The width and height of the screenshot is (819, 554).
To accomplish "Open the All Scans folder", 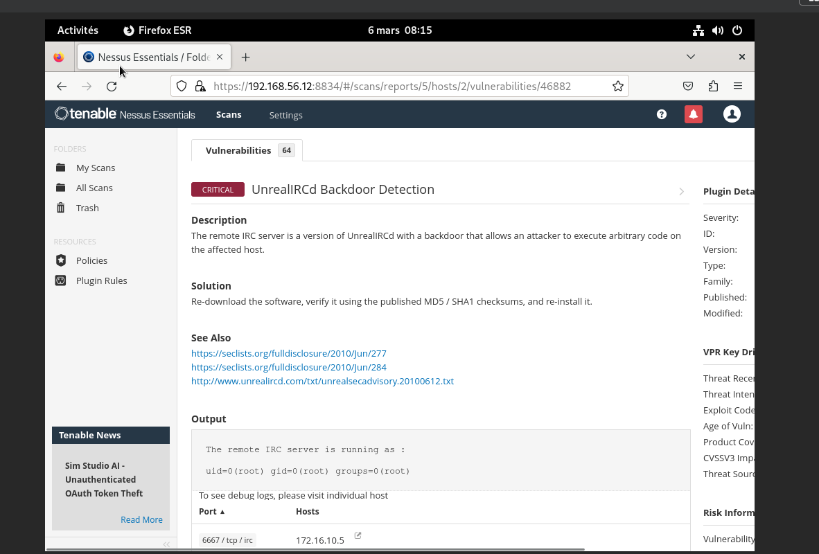I will click(x=94, y=188).
